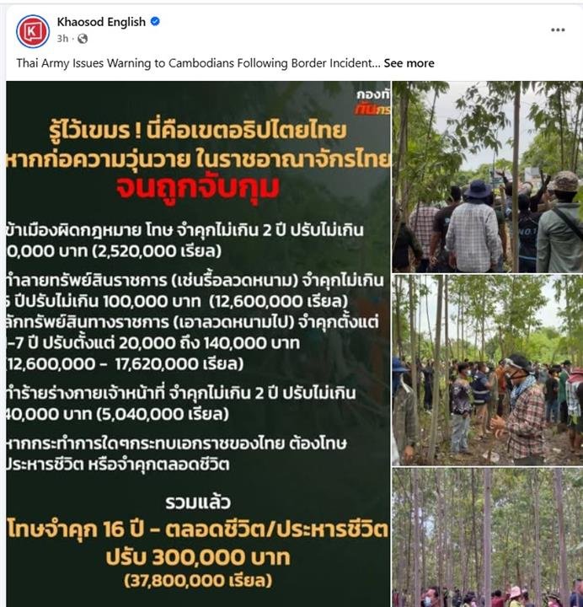
Task: Click the red headline text on infographic
Action: click(x=198, y=187)
